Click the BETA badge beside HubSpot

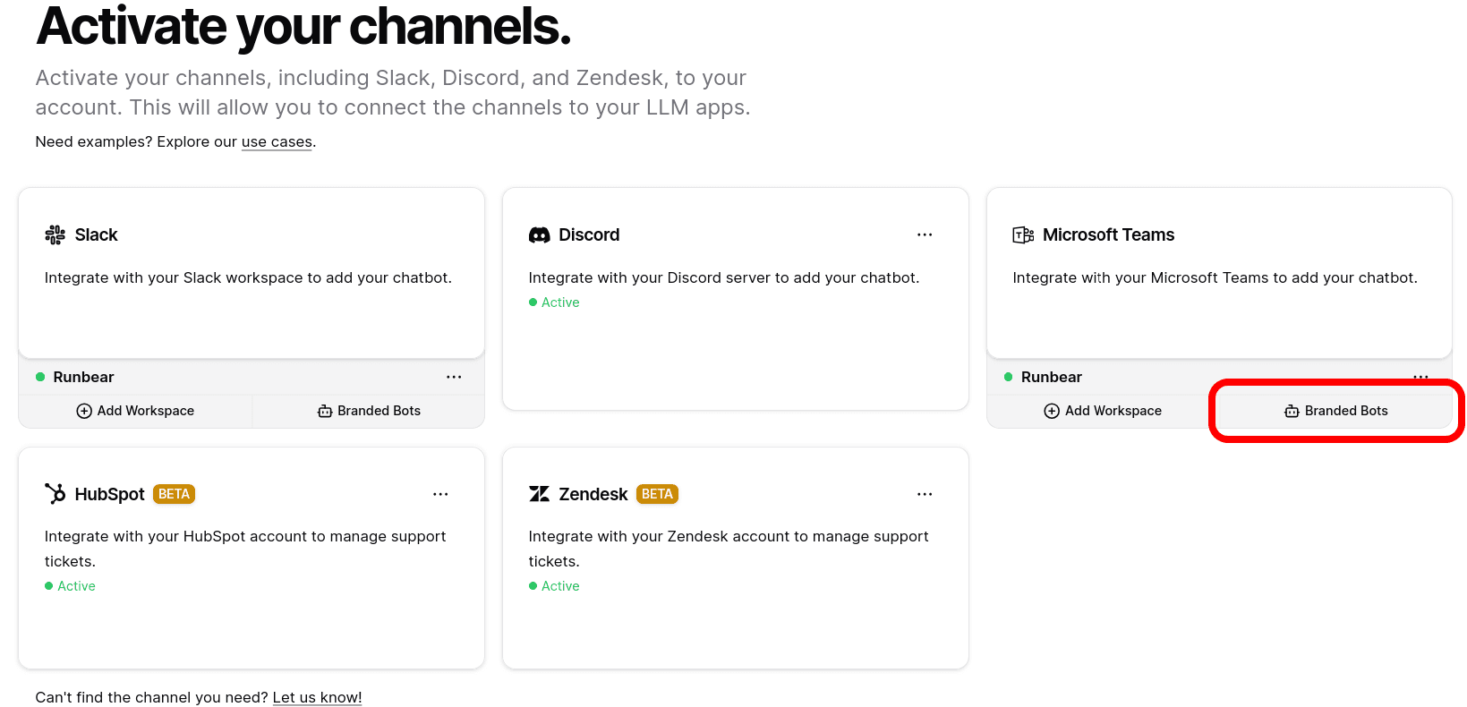point(174,494)
